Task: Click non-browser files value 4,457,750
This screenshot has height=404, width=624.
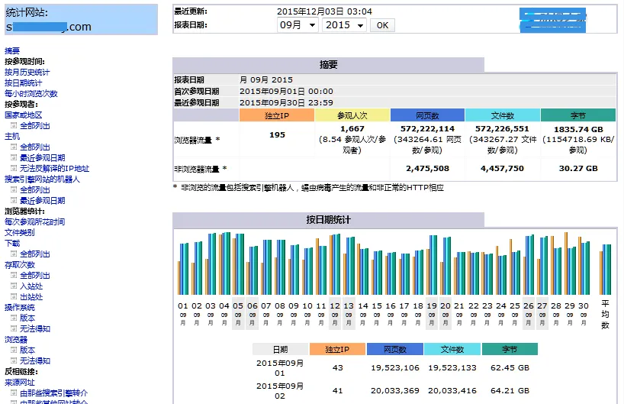Action: point(502,169)
